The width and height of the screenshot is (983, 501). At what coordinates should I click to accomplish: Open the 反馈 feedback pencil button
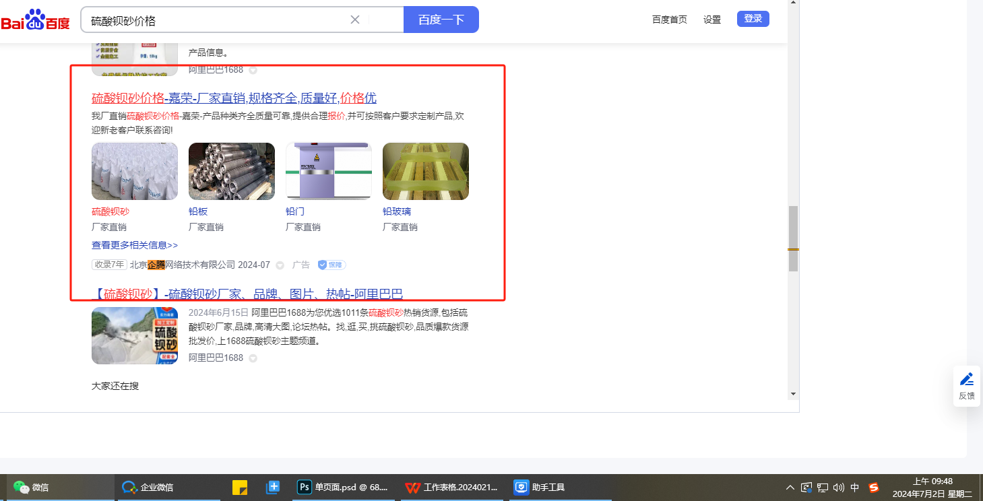[x=967, y=386]
